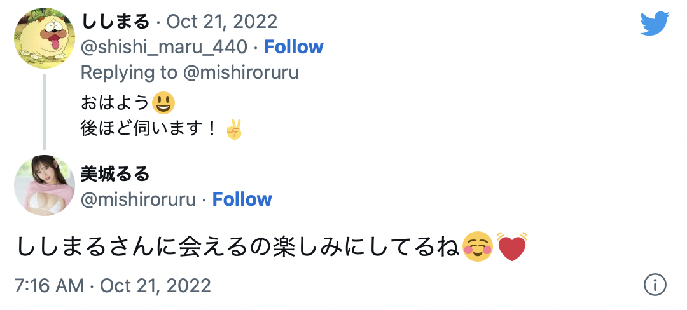
Task: Click the grinning face emoji after おはよう
Action: point(163,102)
